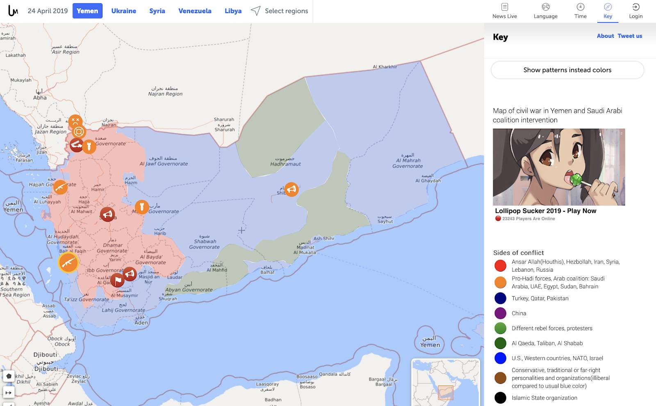Click red megaphone marker at Sanaa
This screenshot has height=406, width=656.
click(107, 214)
